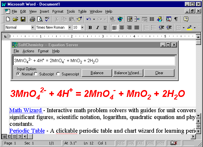Toggle bold formatting
The height and width of the screenshot is (147, 203).
click(x=90, y=28)
